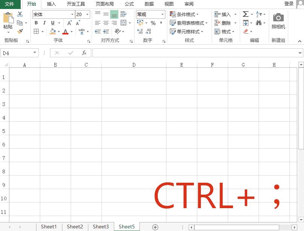Select the AutoSum Σ icon
The width and height of the screenshot is (304, 231).
point(245,14)
